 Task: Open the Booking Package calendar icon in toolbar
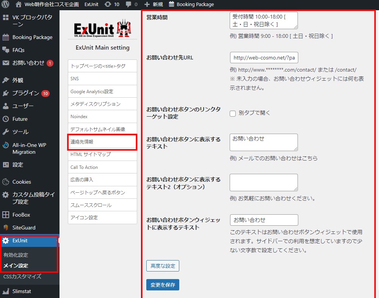(172, 5)
